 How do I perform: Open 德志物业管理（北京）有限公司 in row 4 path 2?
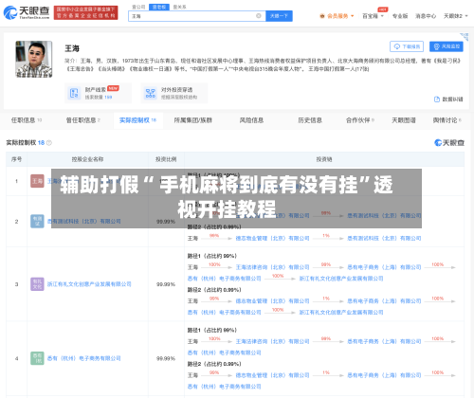pyautogui.click(x=272, y=375)
